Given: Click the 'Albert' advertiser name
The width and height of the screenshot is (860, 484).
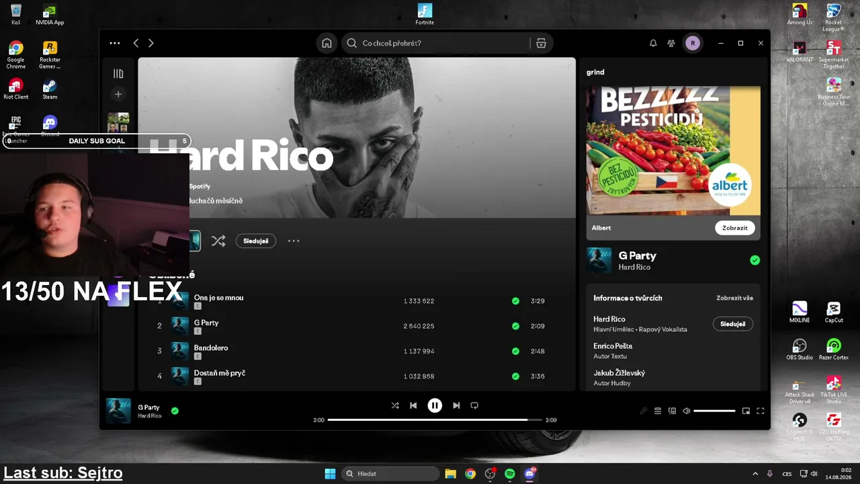Looking at the screenshot, I should tap(601, 228).
